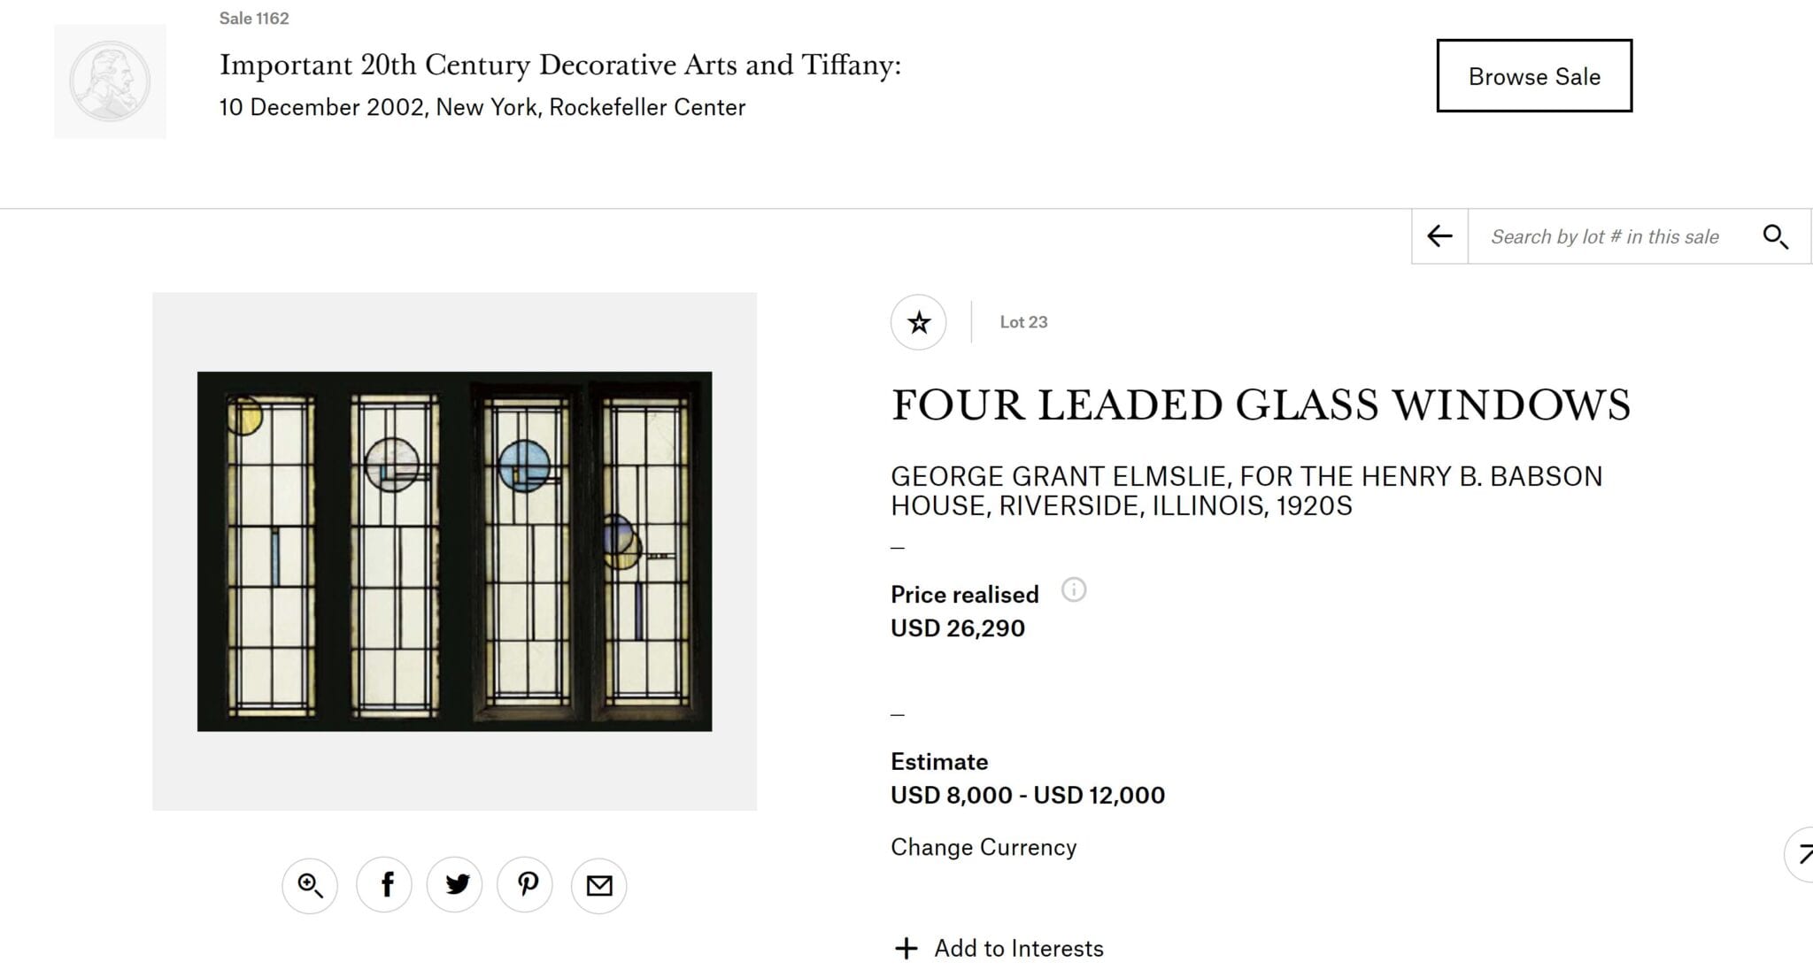The height and width of the screenshot is (970, 1813).
Task: Expand Add to Interests with plus icon
Action: tap(906, 949)
